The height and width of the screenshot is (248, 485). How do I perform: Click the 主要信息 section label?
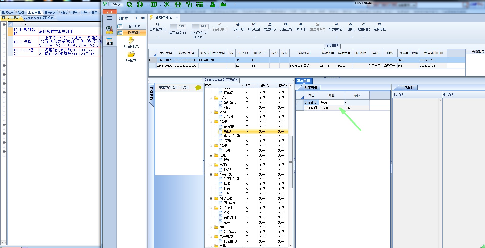[332, 46]
